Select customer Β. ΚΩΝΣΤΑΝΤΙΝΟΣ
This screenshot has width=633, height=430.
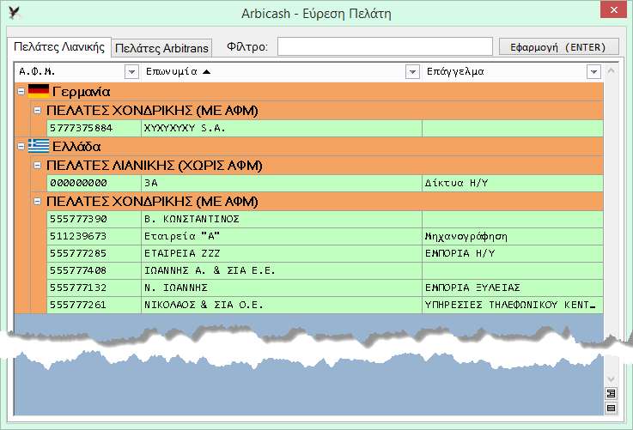click(282, 219)
